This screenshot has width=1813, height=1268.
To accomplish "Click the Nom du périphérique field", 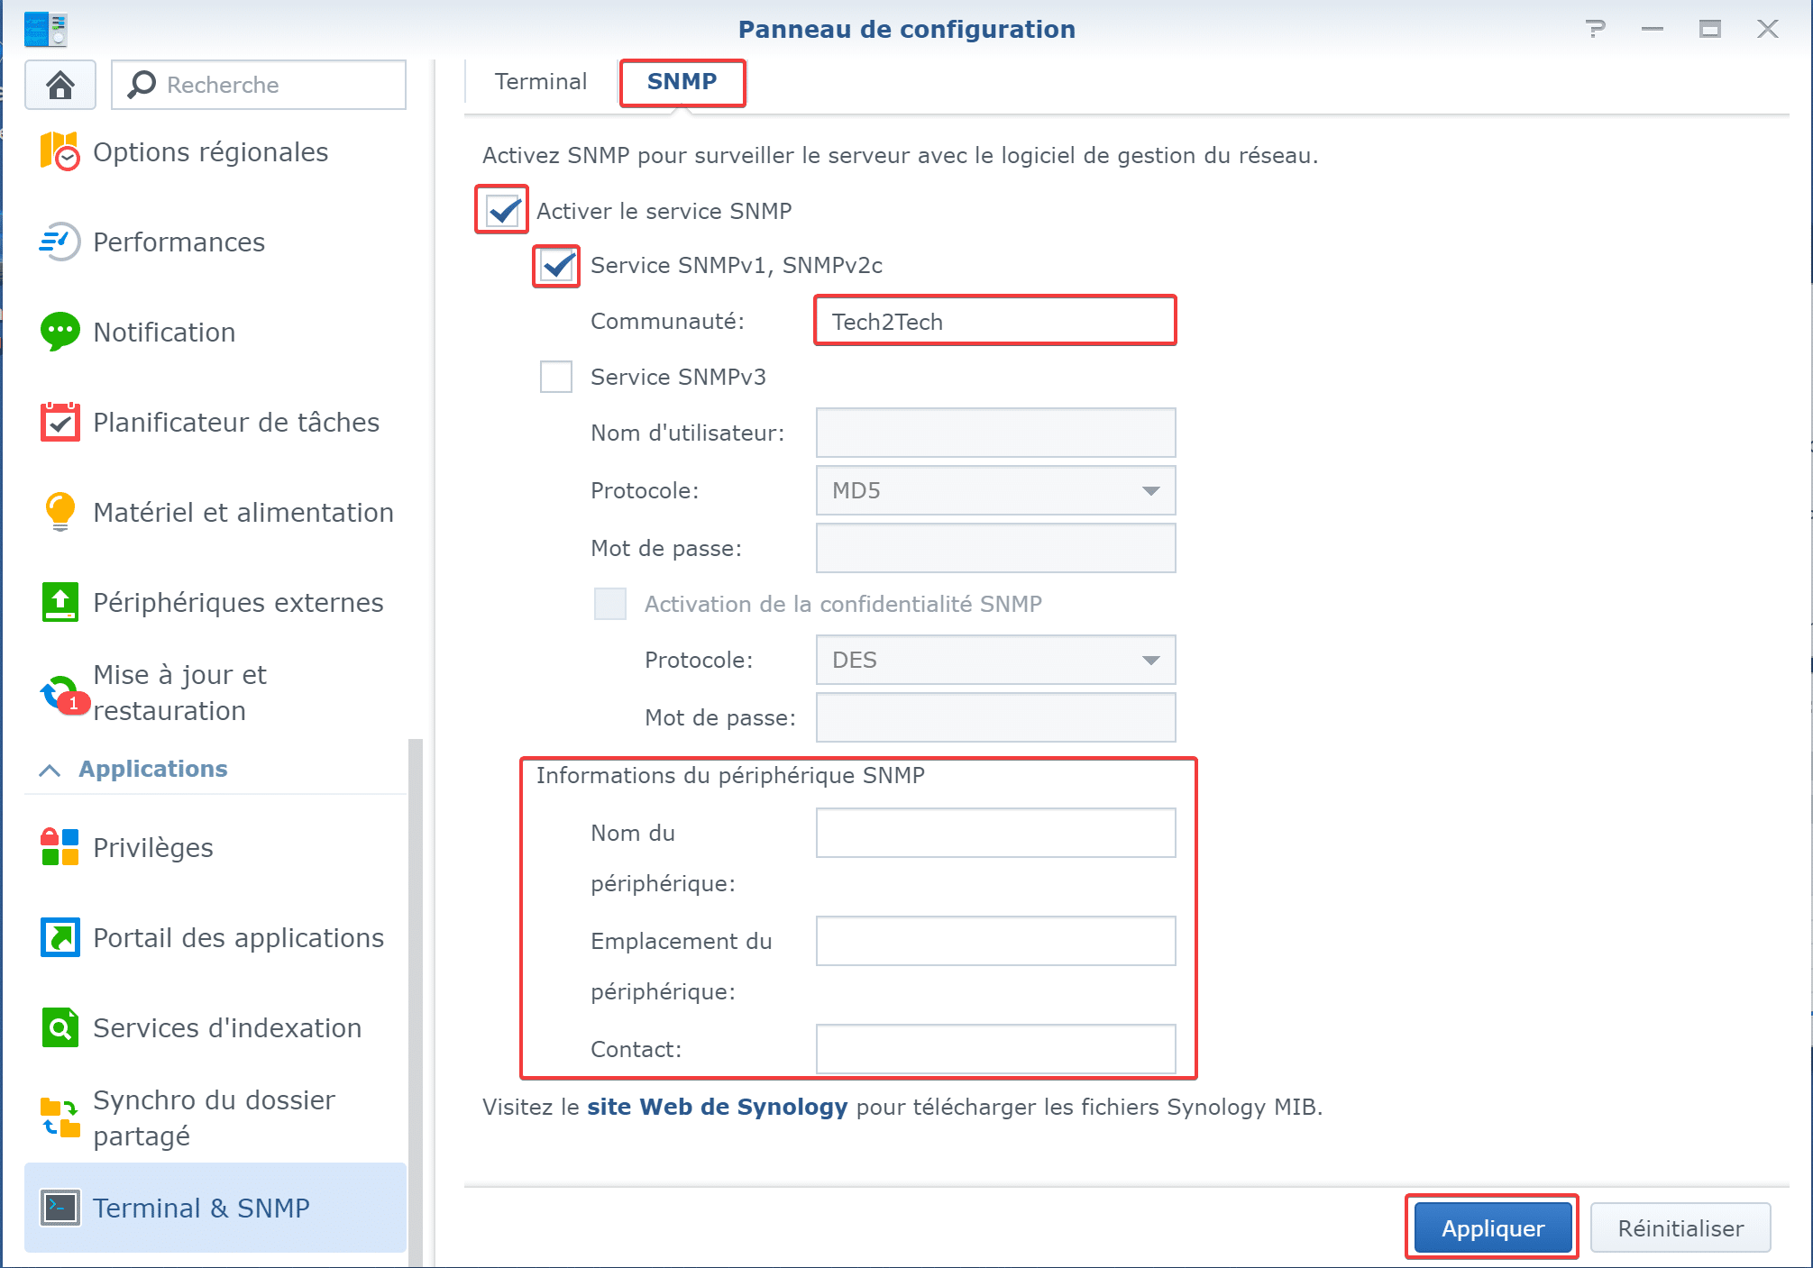I will pyautogui.click(x=995, y=833).
